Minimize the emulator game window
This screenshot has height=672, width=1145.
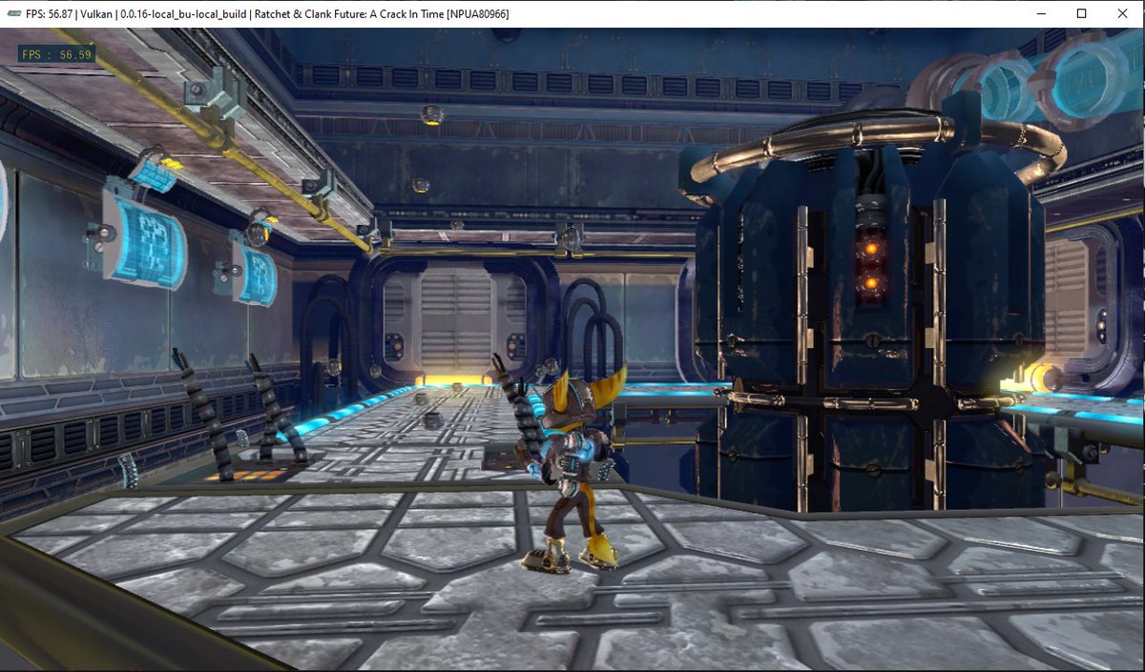(x=1040, y=13)
